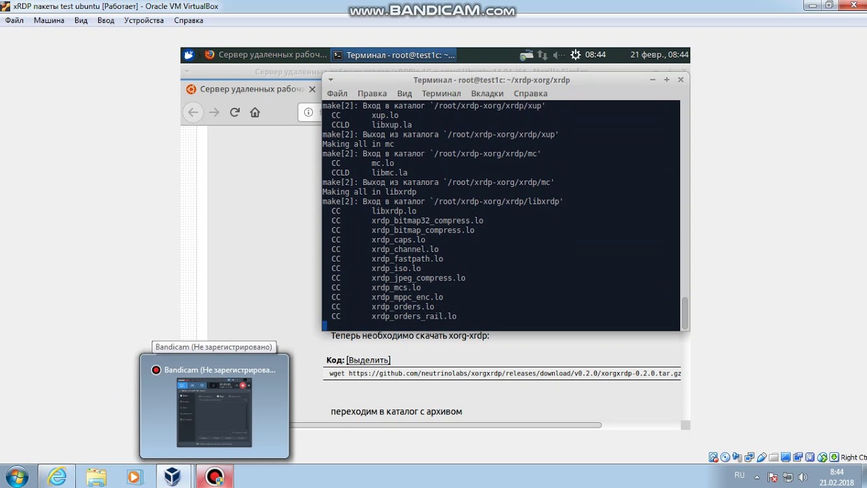Viewport: 867px width, 488px height.
Task: Open VirtualBox Файл menu
Action: pos(14,20)
